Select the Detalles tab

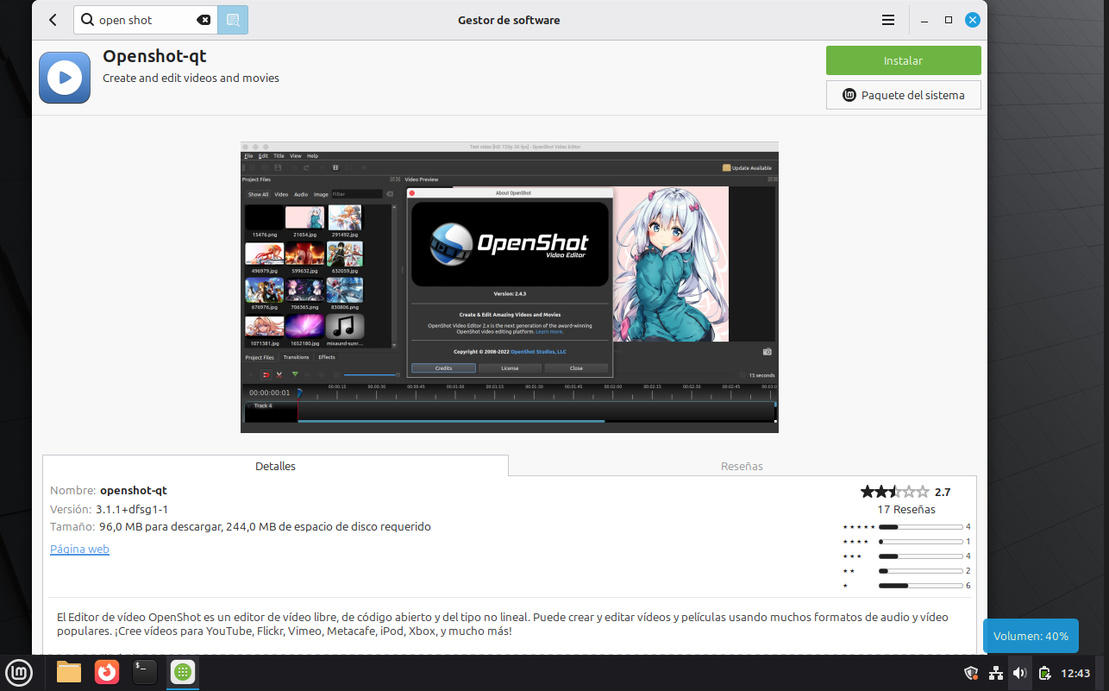tap(275, 466)
